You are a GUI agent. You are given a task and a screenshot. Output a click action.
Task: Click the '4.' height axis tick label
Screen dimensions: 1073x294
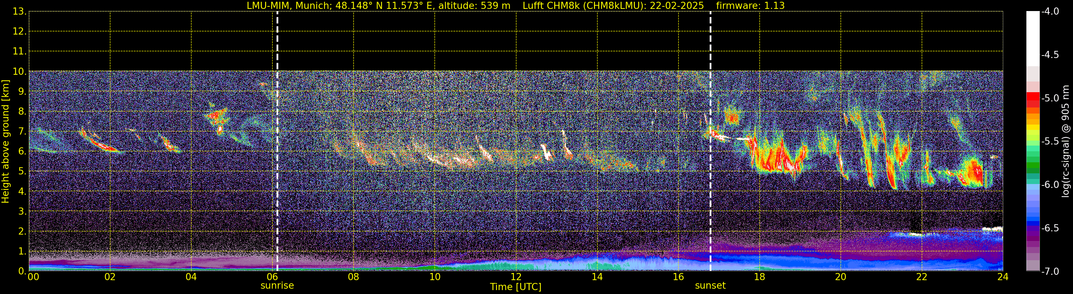click(x=22, y=191)
